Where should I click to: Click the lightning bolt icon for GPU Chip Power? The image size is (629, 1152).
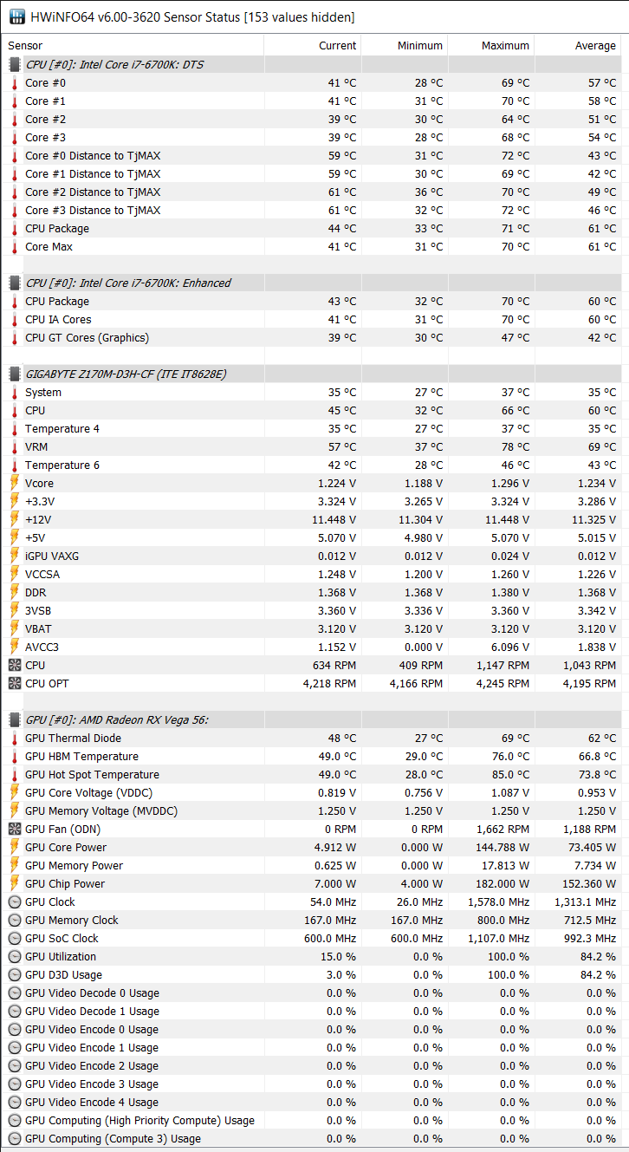point(15,883)
